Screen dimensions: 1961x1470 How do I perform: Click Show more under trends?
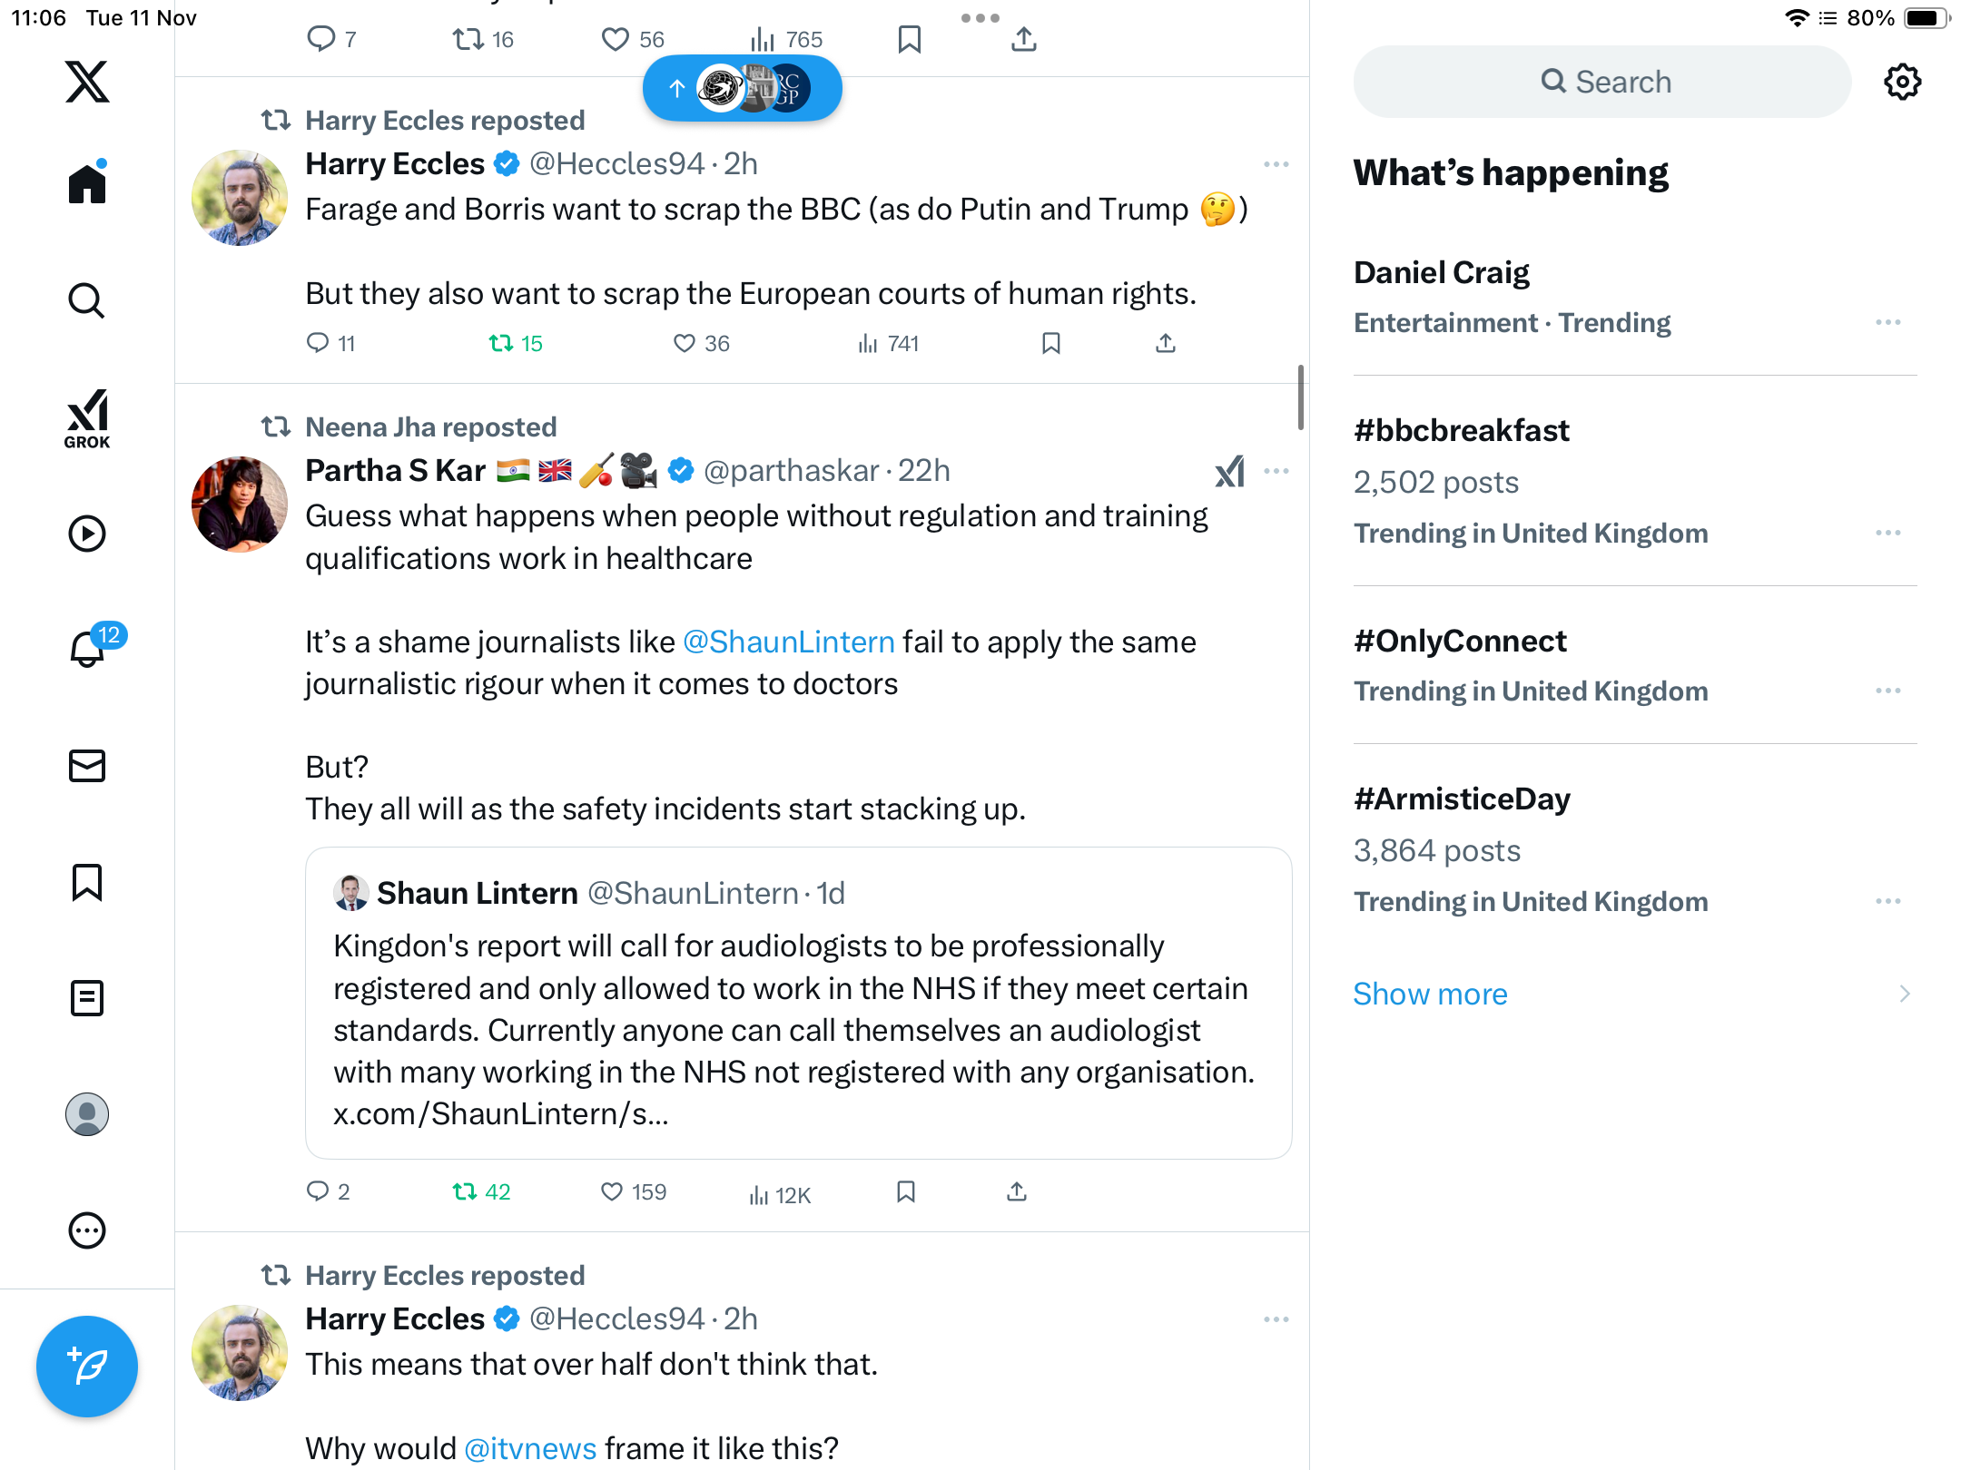click(1430, 994)
